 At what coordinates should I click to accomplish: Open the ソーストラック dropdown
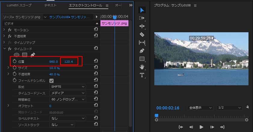62,125
